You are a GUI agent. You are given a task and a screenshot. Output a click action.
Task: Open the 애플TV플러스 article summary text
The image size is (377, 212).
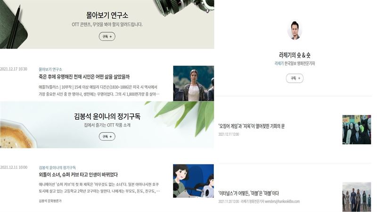[x=99, y=90]
